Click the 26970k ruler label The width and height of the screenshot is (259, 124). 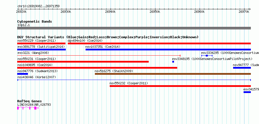(244, 12)
